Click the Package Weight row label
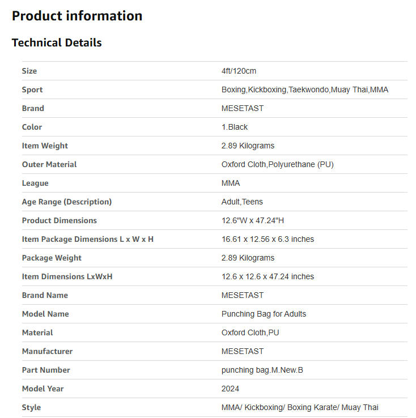Screen dimensions: 416x418 point(52,258)
